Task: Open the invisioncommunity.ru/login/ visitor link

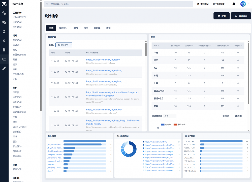Action: click(103, 60)
